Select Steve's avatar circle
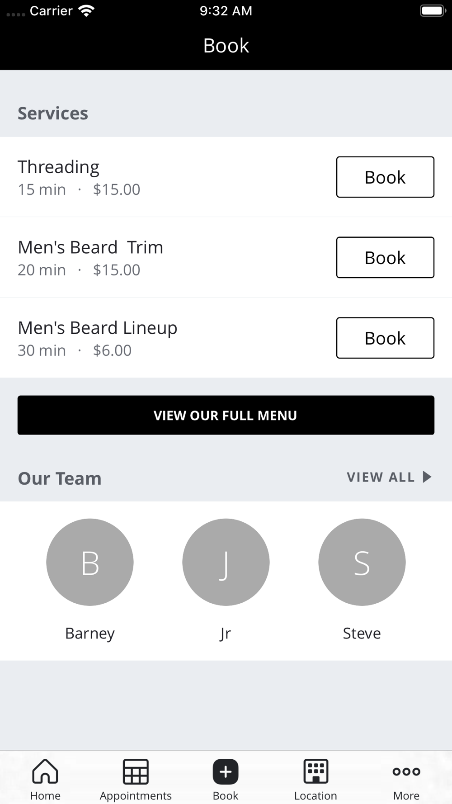This screenshot has height=804, width=452. pyautogui.click(x=362, y=562)
